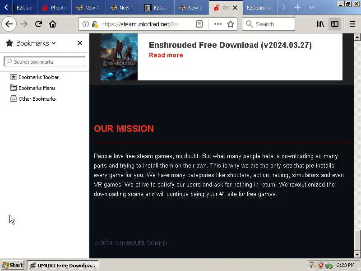
Task: Click the first system tray icon
Action: [313, 265]
